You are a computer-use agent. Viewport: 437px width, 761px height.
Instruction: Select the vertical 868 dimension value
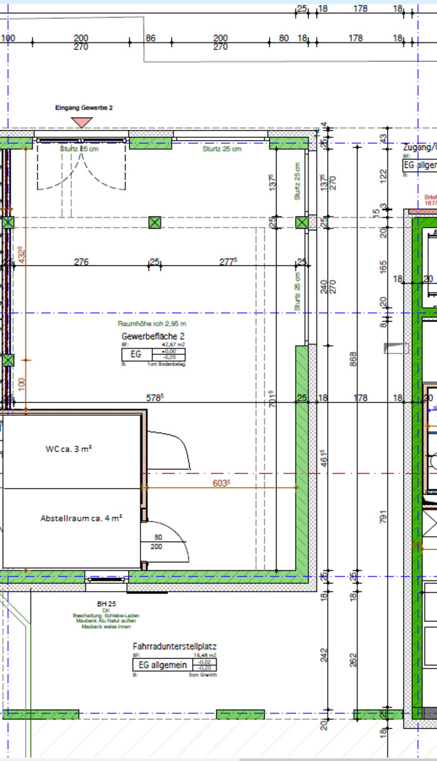pos(355,359)
